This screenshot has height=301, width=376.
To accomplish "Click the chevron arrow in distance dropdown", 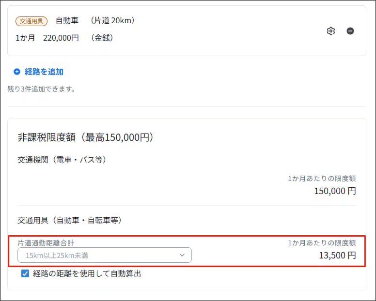I will [182, 255].
